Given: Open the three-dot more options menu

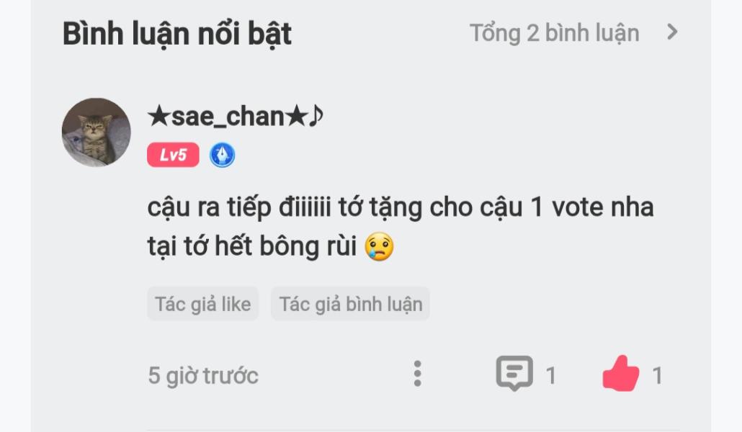Looking at the screenshot, I should (416, 374).
